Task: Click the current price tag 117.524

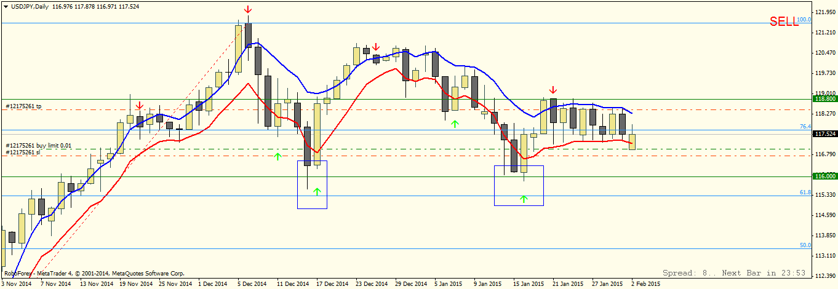Action: [x=824, y=133]
